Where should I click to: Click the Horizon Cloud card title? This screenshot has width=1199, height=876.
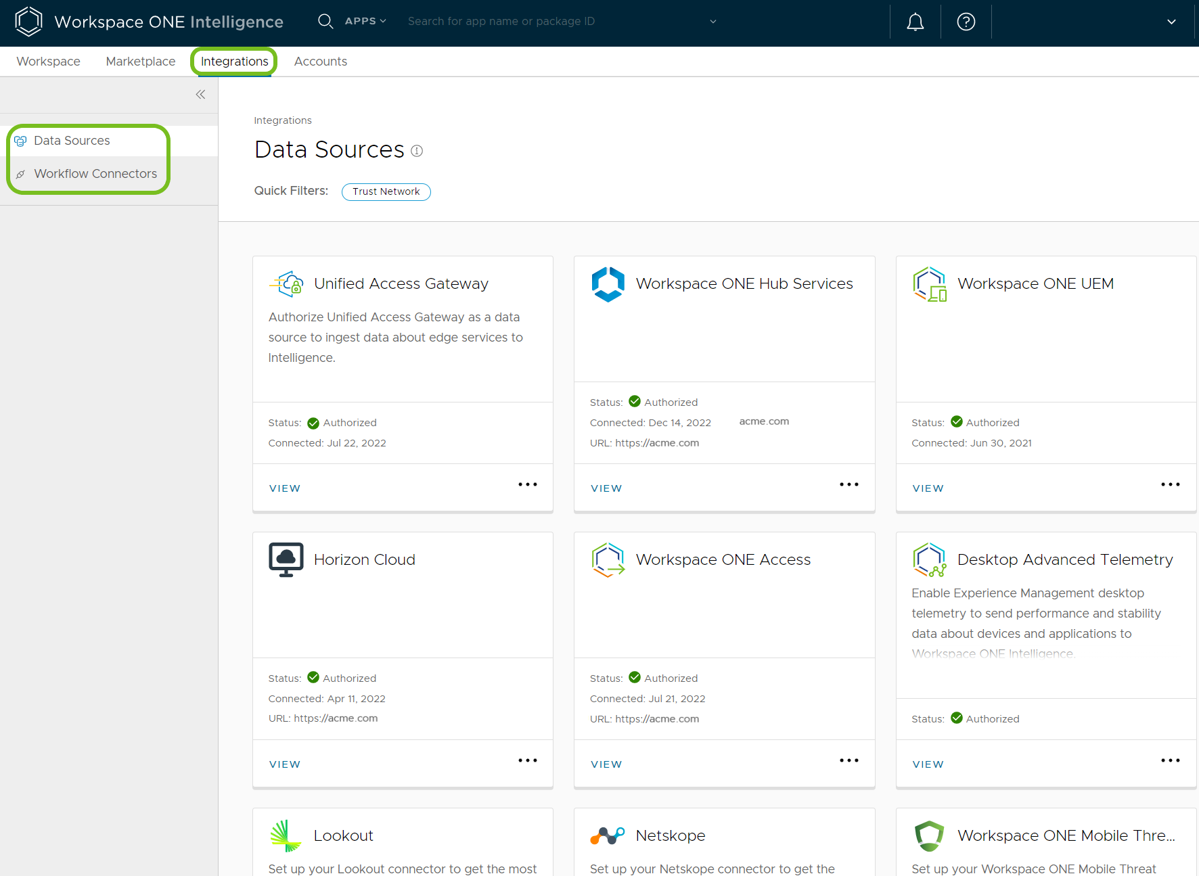365,560
